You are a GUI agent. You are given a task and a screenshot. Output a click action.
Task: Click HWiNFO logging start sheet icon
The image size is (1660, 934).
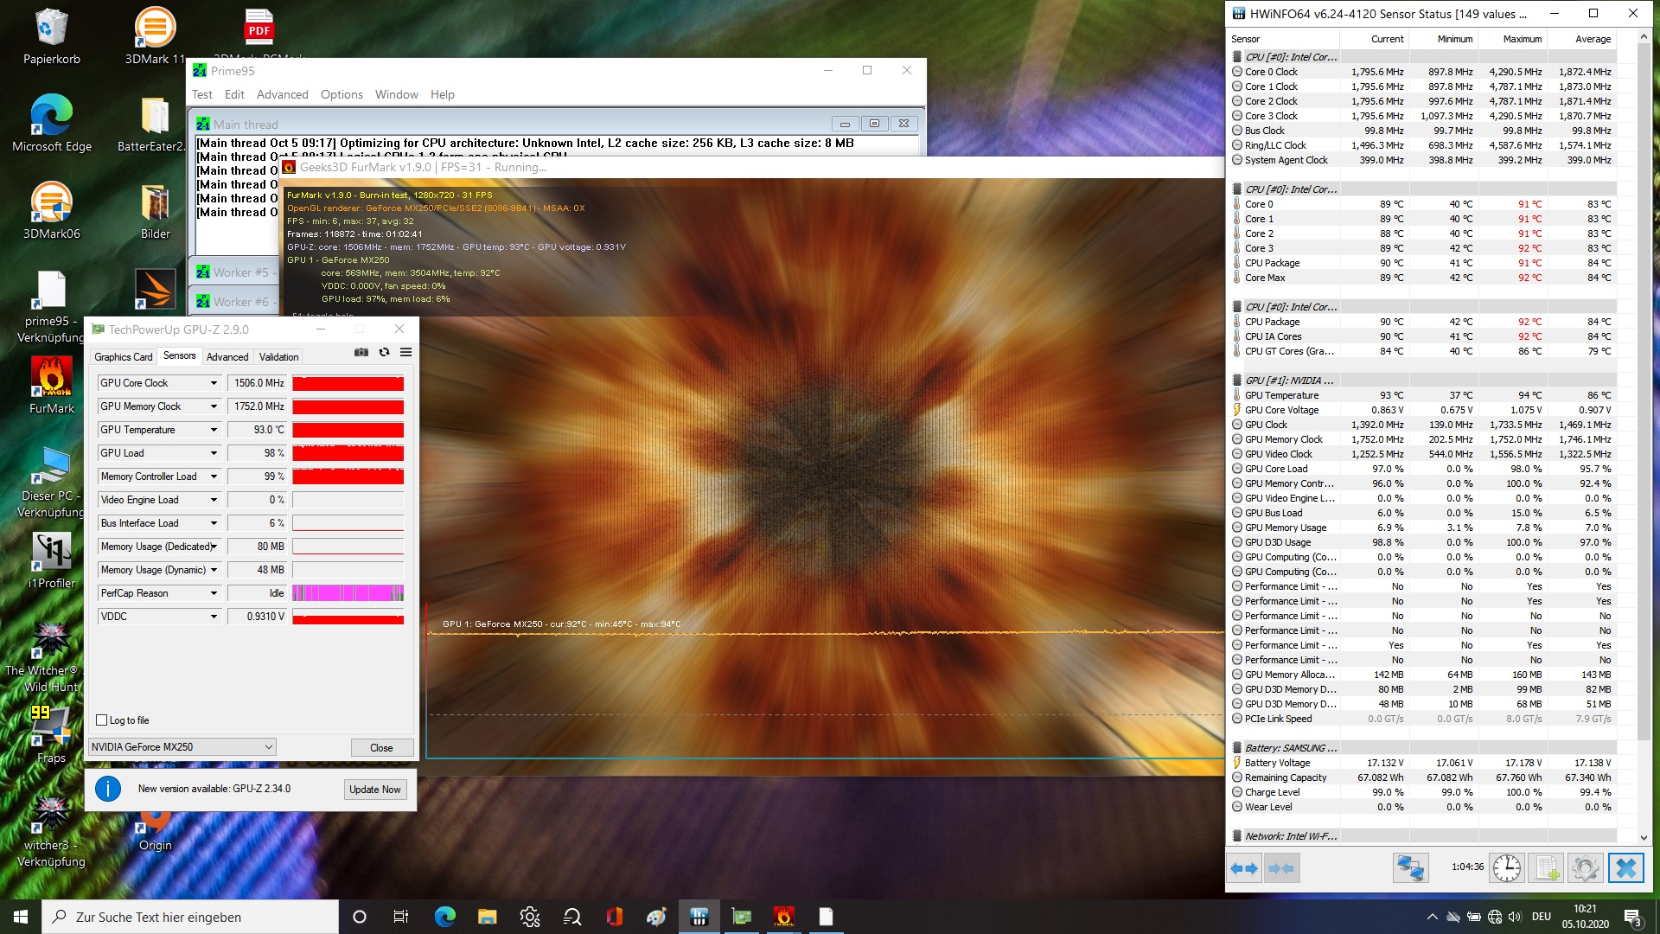click(1547, 867)
